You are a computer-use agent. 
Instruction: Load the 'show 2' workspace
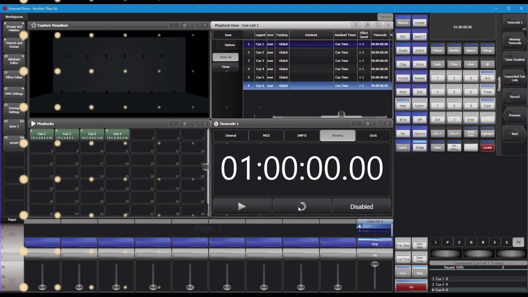click(14, 127)
